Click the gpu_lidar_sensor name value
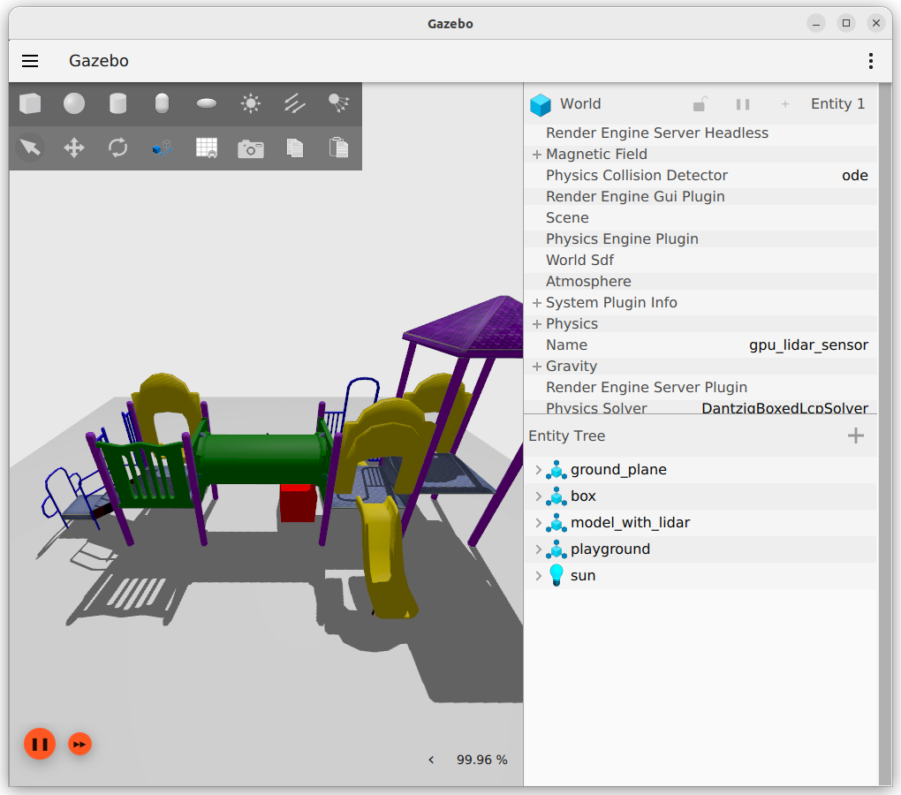This screenshot has height=795, width=901. [808, 345]
